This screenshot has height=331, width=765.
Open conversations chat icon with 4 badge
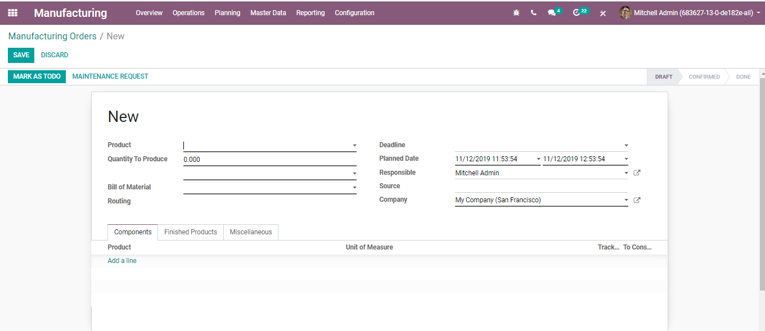coord(554,12)
